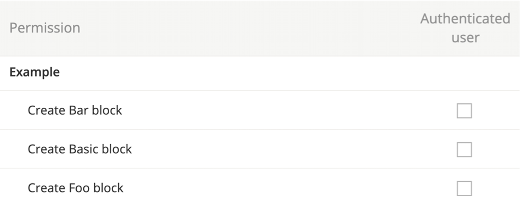Click the Create Foo block label
Viewport: 520px width, 206px height.
75,188
